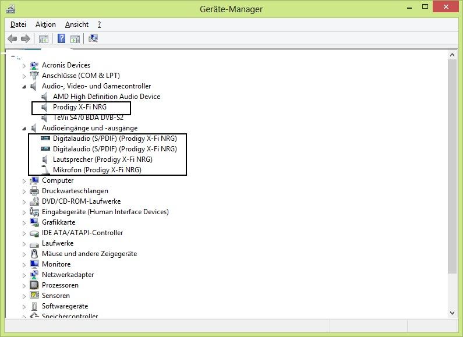Click the Back arrow toolbar icon
463x337 pixels.
point(12,38)
